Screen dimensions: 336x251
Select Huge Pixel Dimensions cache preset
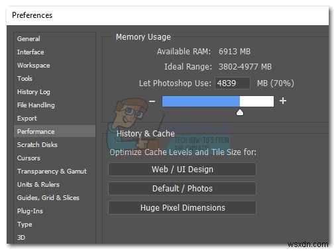[x=182, y=208]
